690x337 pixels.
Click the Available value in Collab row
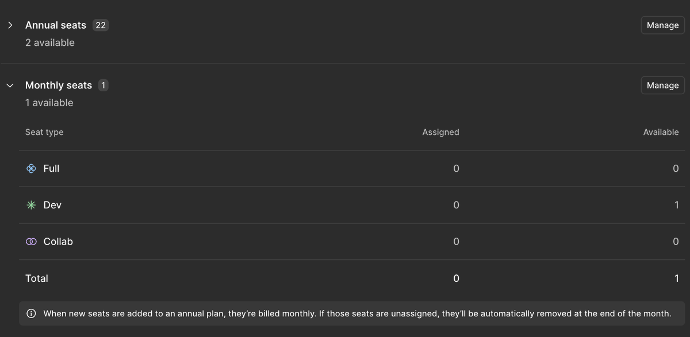click(676, 242)
